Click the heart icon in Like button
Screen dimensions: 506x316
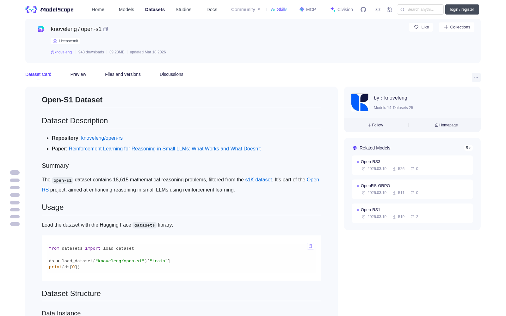(416, 27)
